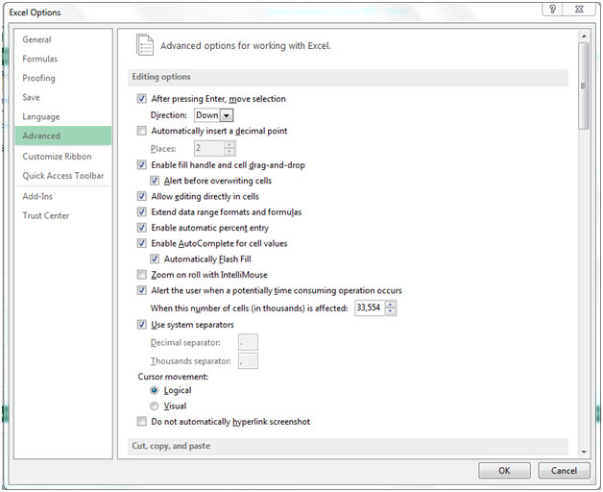The height and width of the screenshot is (492, 603).
Task: Toggle Enable fill handle and cell drag-and-drop
Action: [x=141, y=164]
